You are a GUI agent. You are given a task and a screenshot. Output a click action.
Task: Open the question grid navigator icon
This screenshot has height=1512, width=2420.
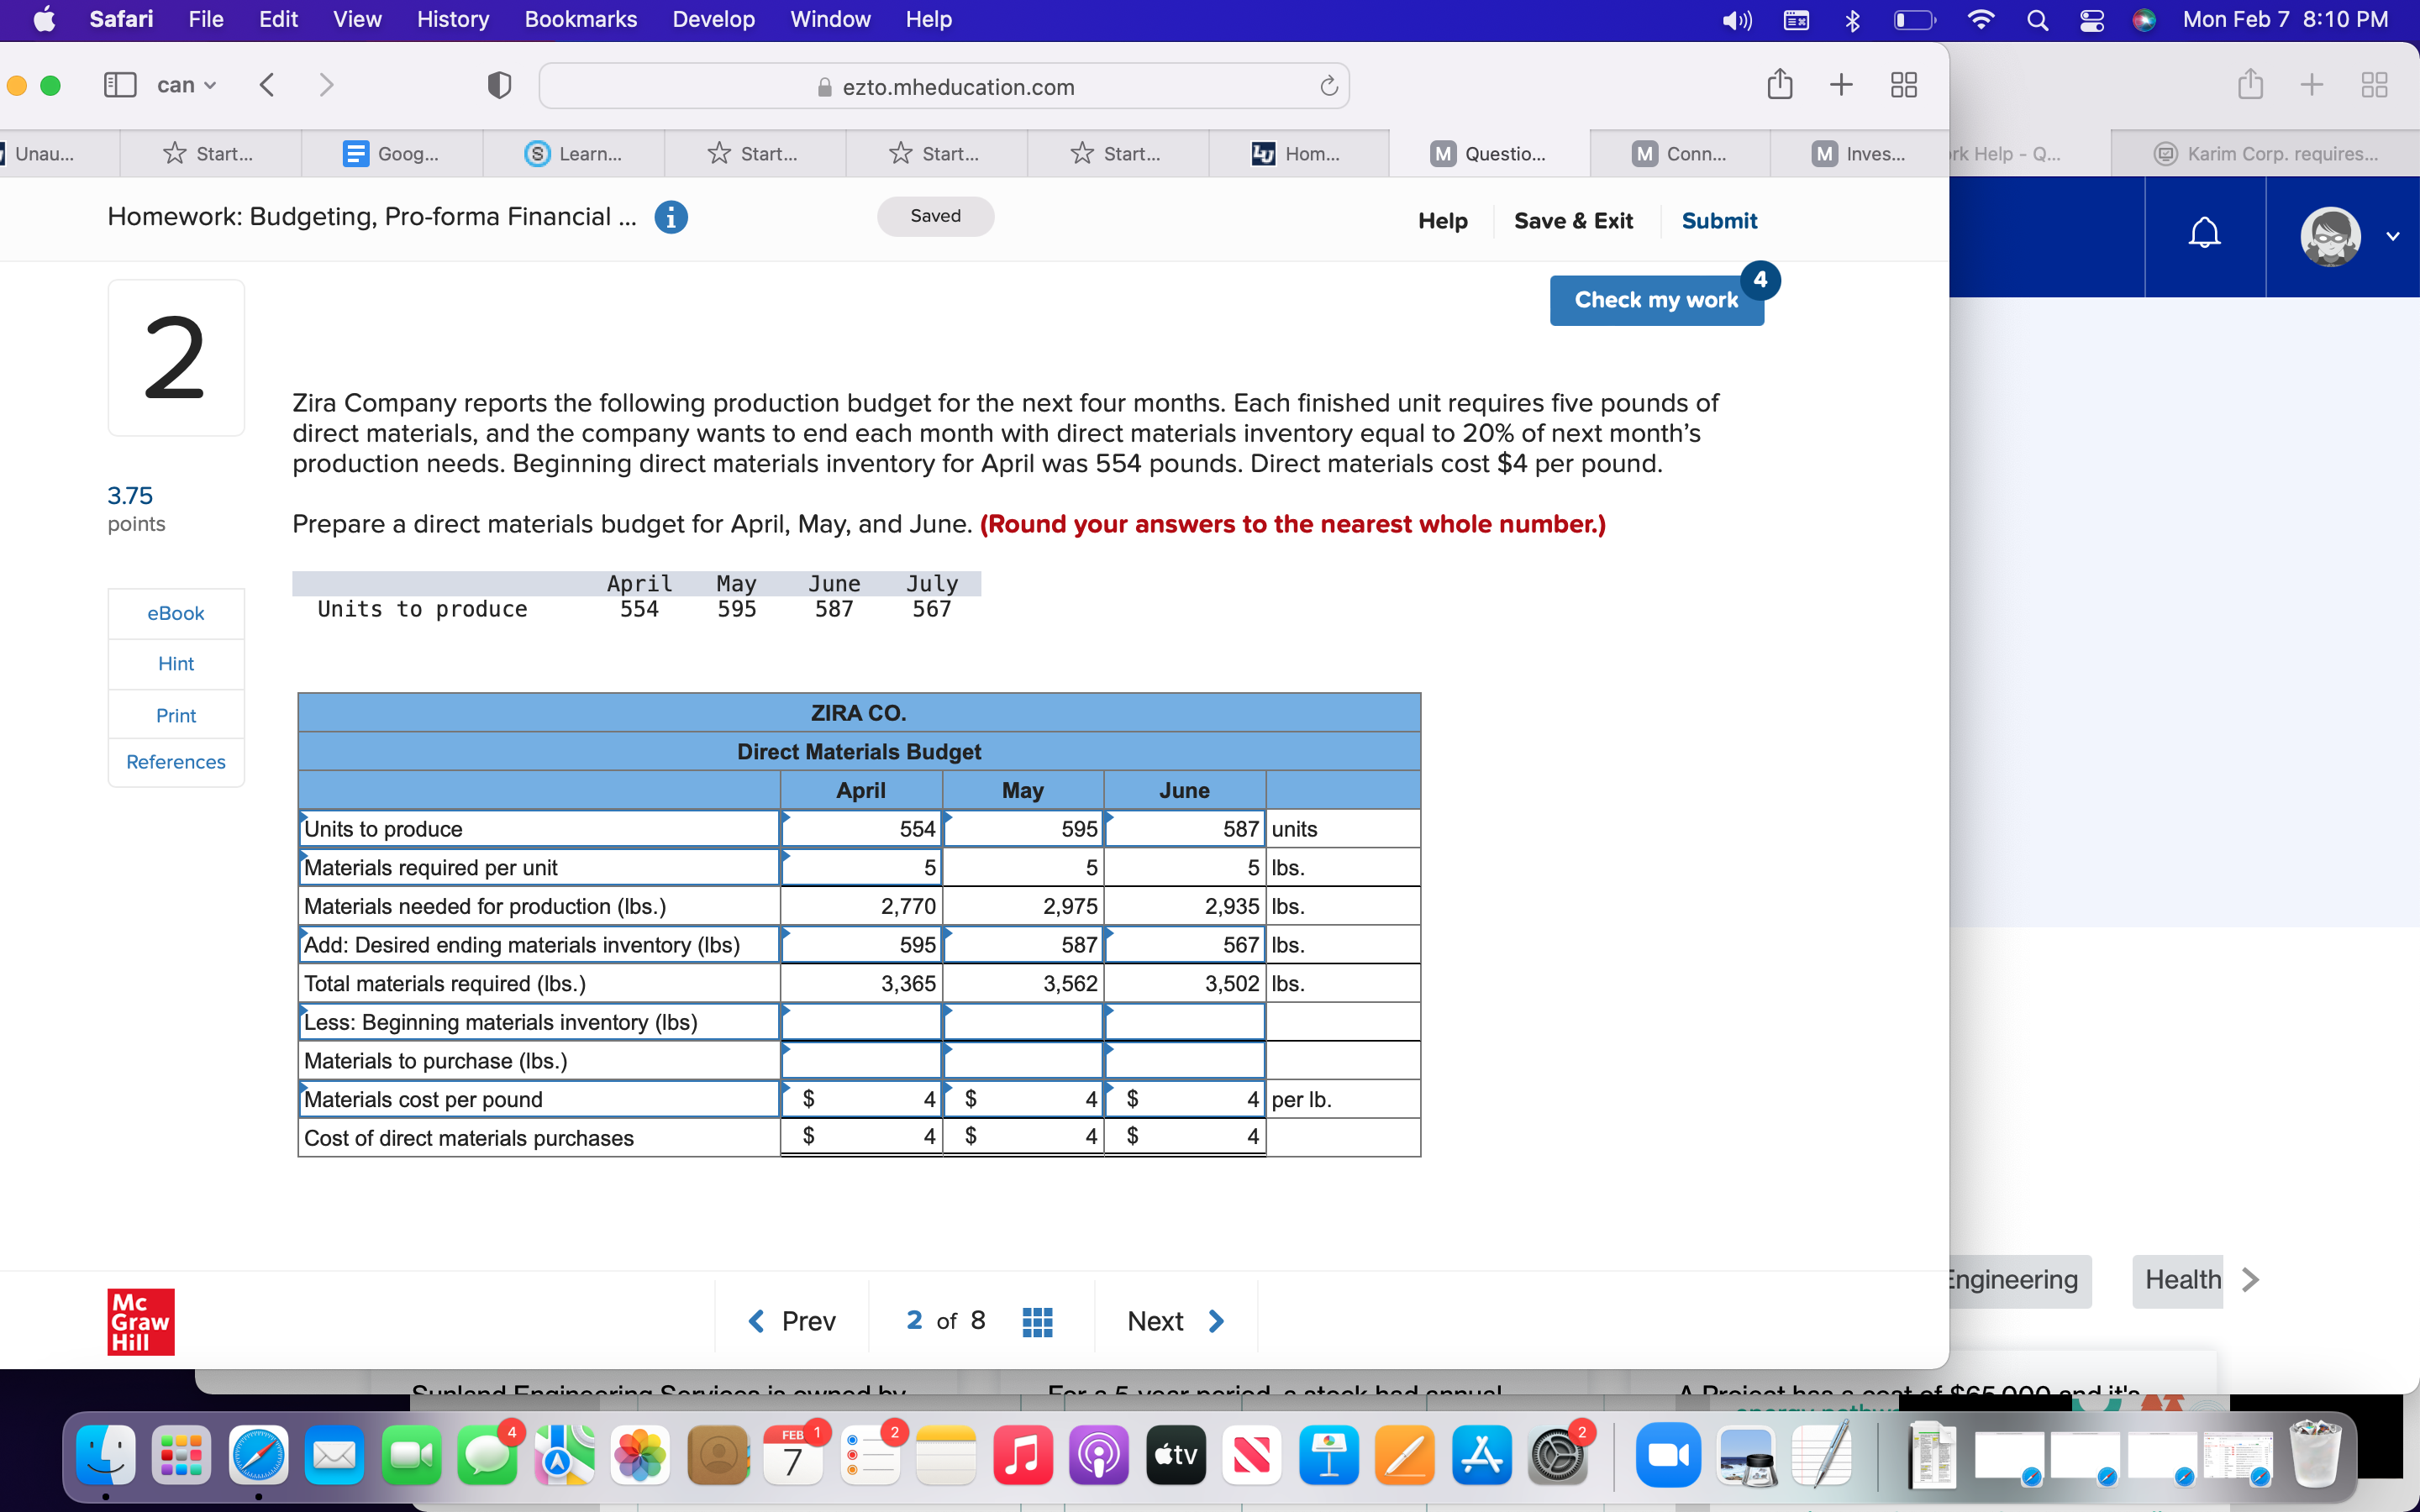pos(1037,1321)
